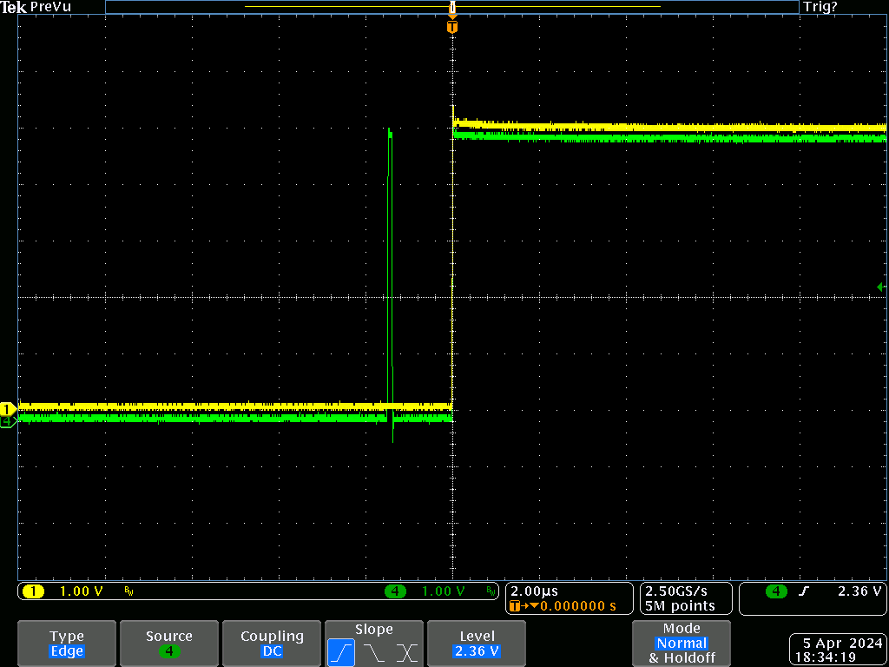Click the Tek logo in the corner
Image resolution: width=889 pixels, height=667 pixels.
(x=14, y=7)
